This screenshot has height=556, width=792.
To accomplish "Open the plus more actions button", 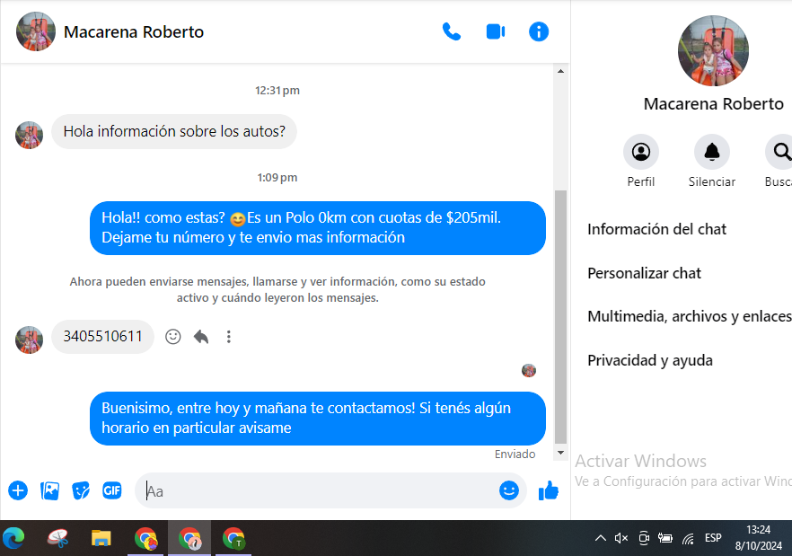I will [x=18, y=490].
